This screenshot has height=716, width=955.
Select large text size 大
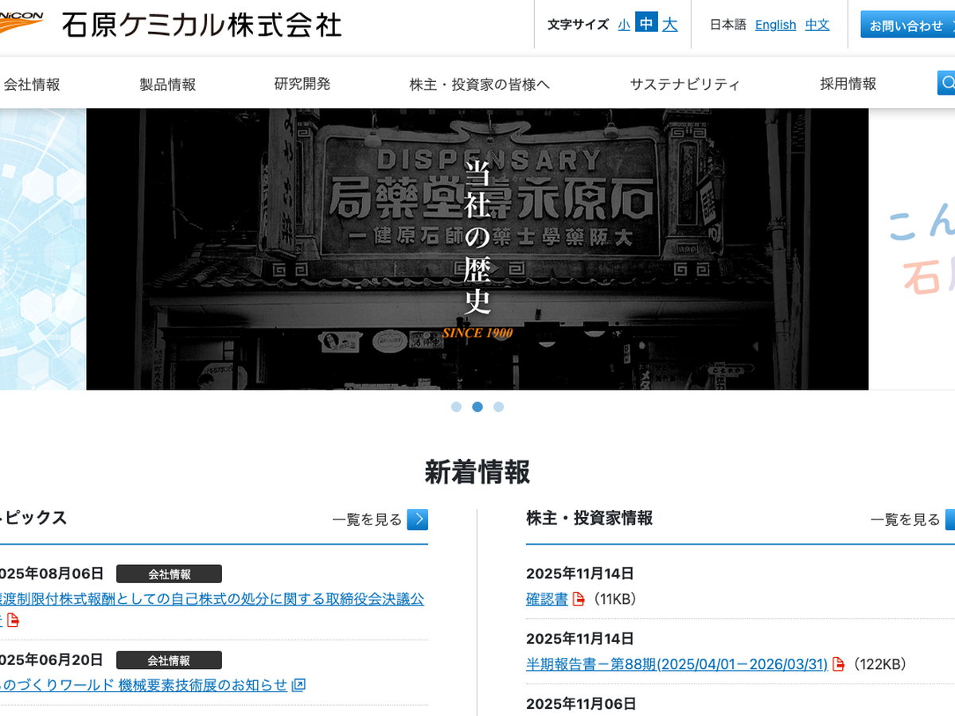(670, 25)
